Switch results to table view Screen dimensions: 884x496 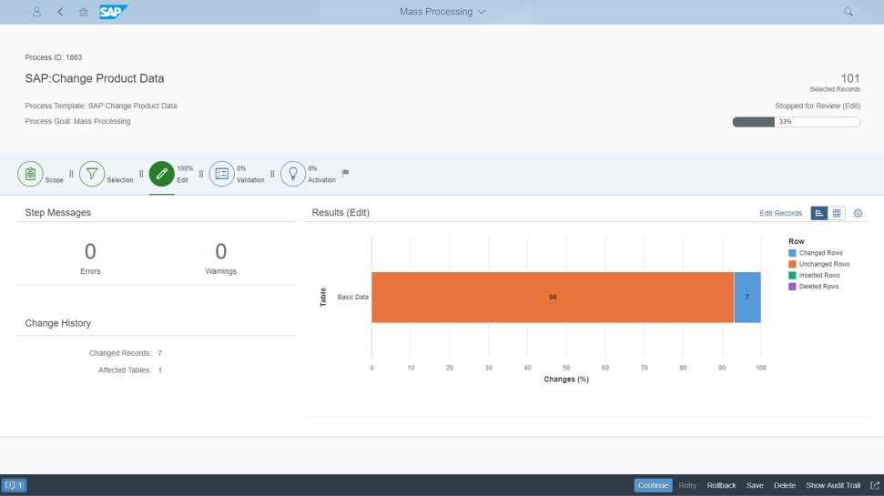(837, 213)
